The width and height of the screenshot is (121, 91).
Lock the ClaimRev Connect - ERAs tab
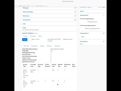tap(33, 6)
